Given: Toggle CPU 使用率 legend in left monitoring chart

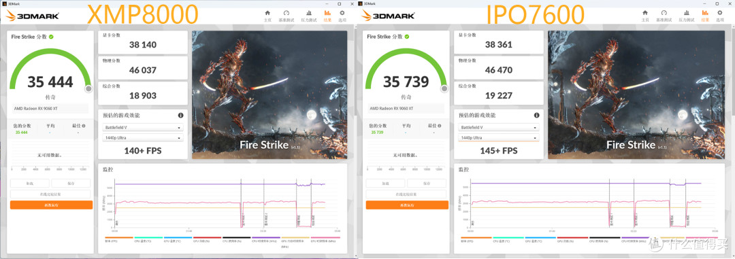Looking at the screenshot, I should pos(236,239).
